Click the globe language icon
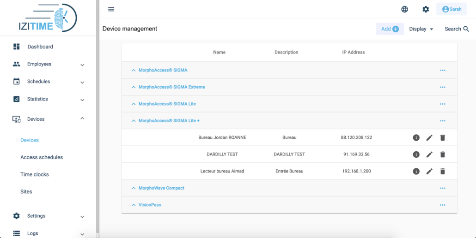Viewport: 476px width, 238px height. pyautogui.click(x=404, y=9)
